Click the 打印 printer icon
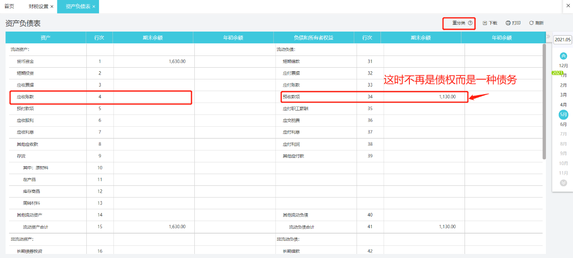Screen dimensions: 573x258 (508, 23)
